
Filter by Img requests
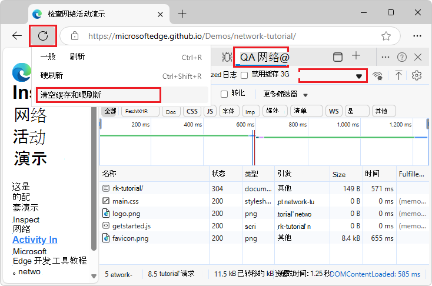250,112
